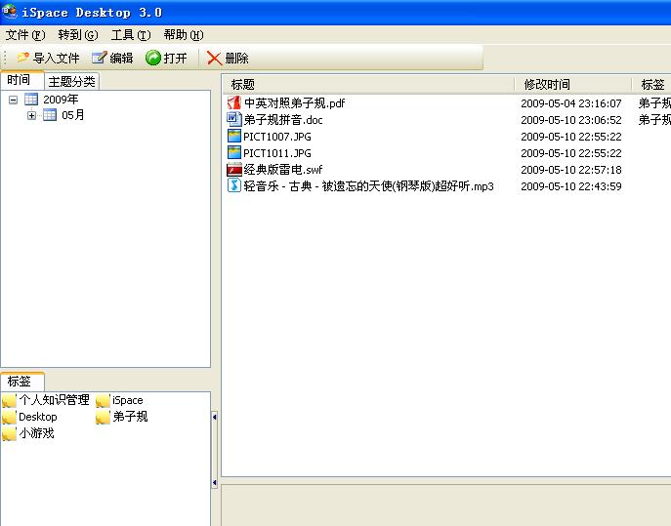Select file name 弟子规拼音.doc
This screenshot has width=671, height=526.
[x=283, y=120]
